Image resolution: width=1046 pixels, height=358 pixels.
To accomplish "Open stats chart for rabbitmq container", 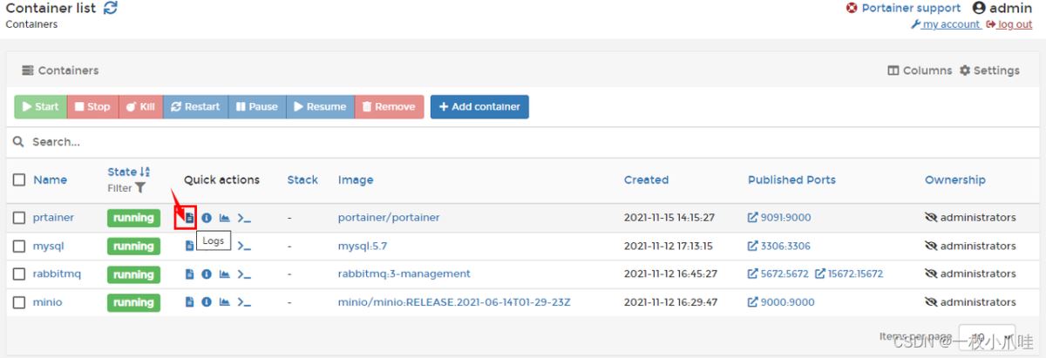I will (x=224, y=274).
